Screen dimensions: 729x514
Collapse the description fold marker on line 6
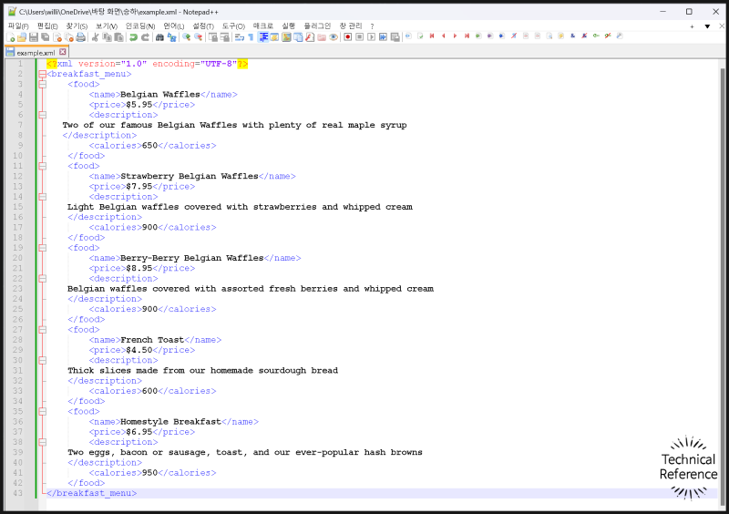point(42,116)
